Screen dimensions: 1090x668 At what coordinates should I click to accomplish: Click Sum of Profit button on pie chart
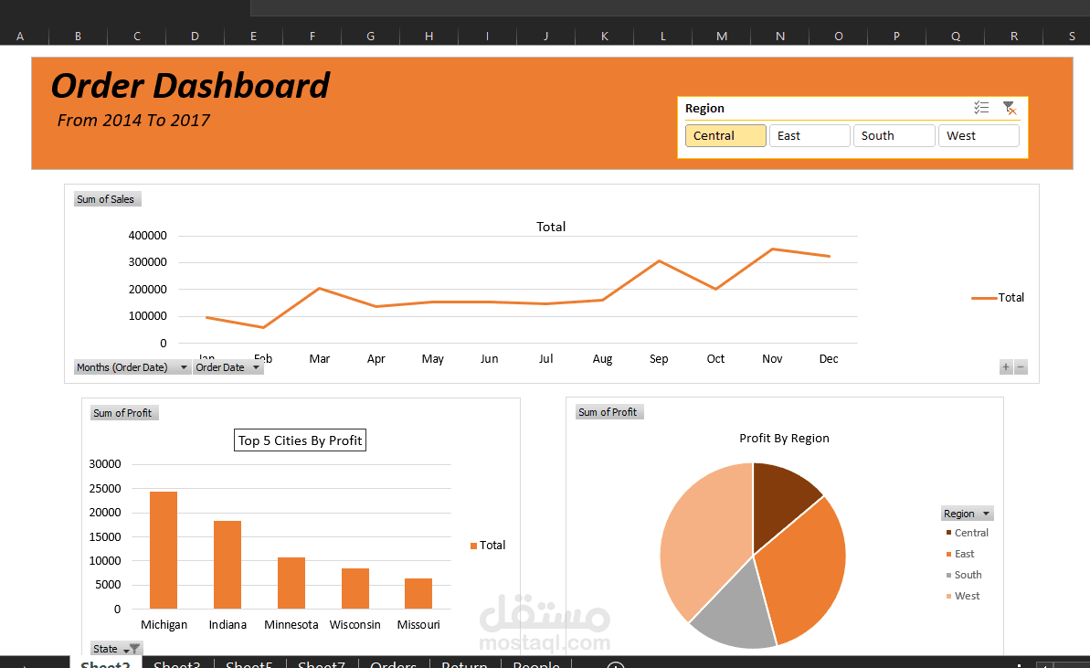[608, 412]
